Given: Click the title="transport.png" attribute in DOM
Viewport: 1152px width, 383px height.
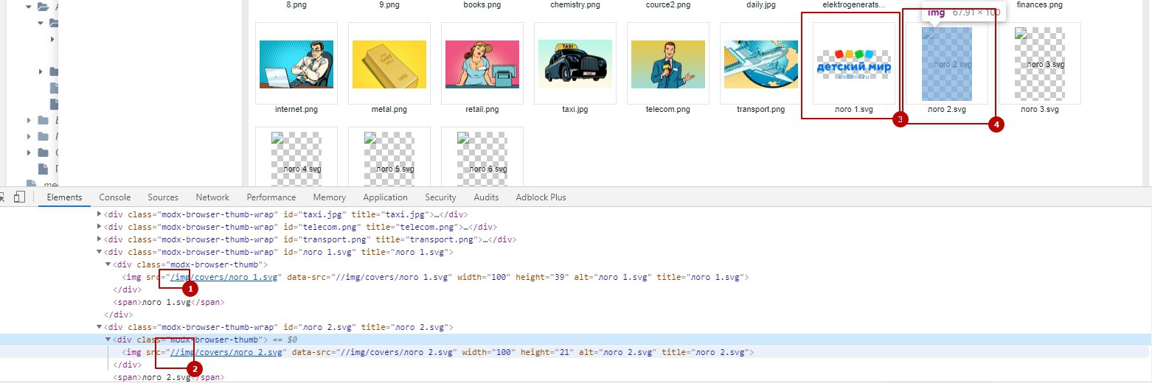Looking at the screenshot, I should click(x=426, y=239).
